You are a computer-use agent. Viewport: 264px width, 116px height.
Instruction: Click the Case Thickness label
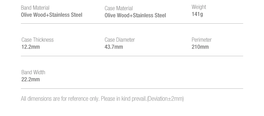(37, 40)
